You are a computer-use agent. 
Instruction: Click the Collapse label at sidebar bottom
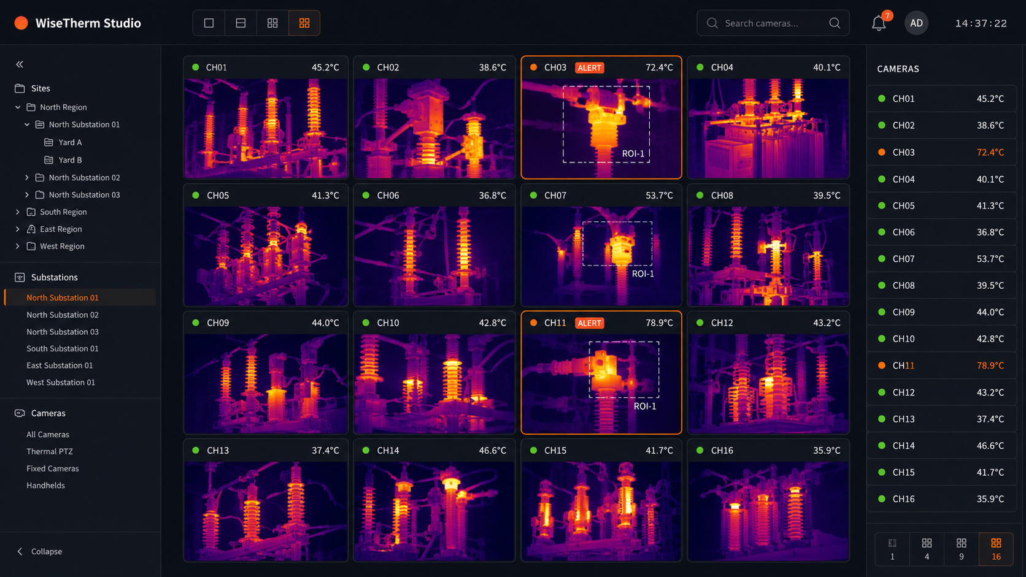(x=47, y=552)
